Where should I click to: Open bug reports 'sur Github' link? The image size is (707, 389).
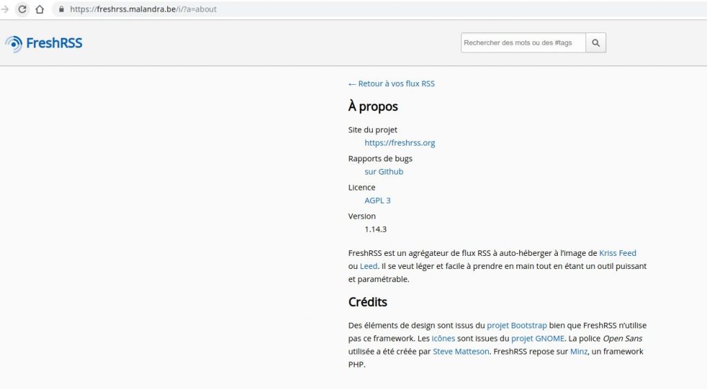click(x=384, y=172)
